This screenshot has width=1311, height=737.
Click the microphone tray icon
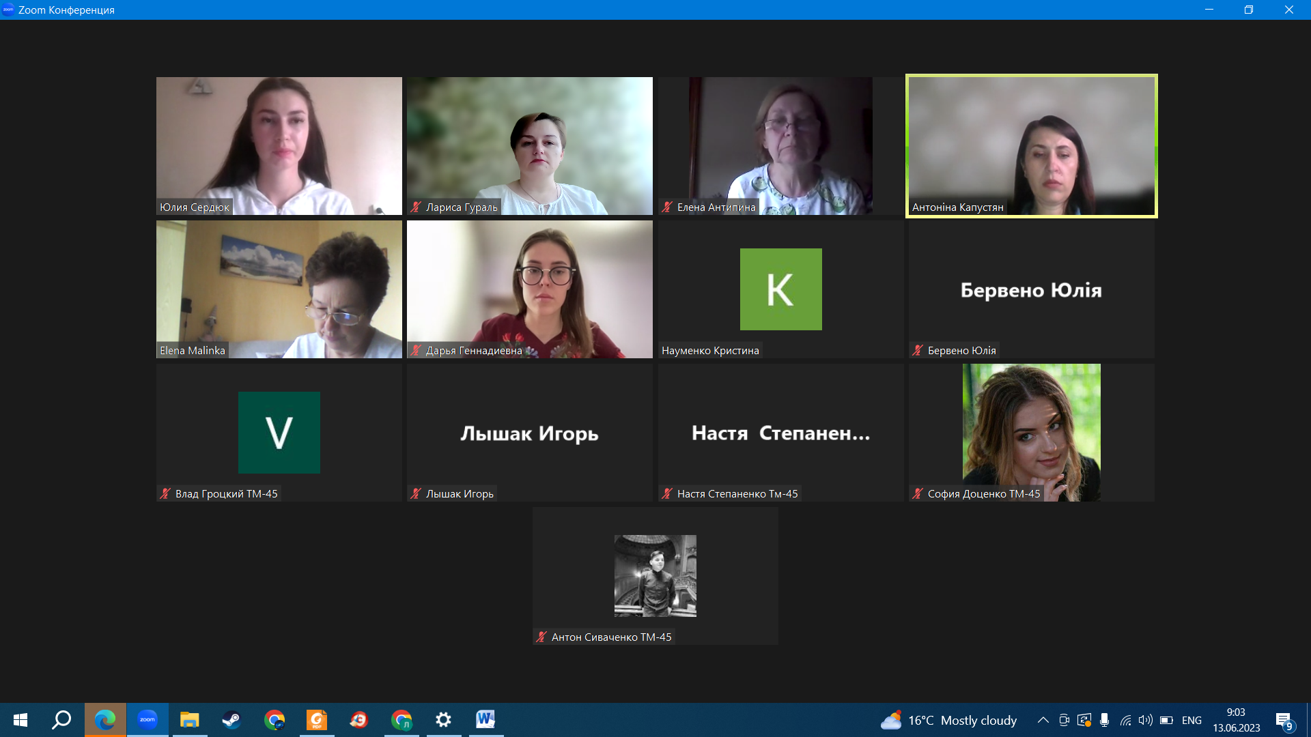coord(1105,720)
